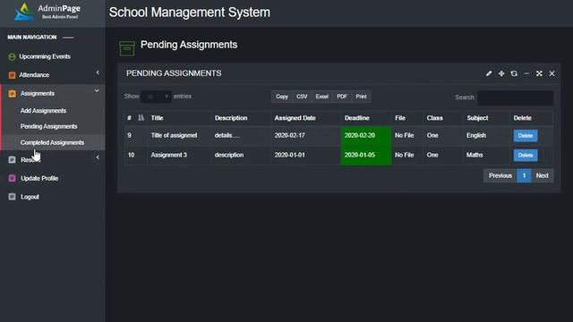The image size is (573, 322).
Task: Click the AdminPage logo icon
Action: coord(24,12)
